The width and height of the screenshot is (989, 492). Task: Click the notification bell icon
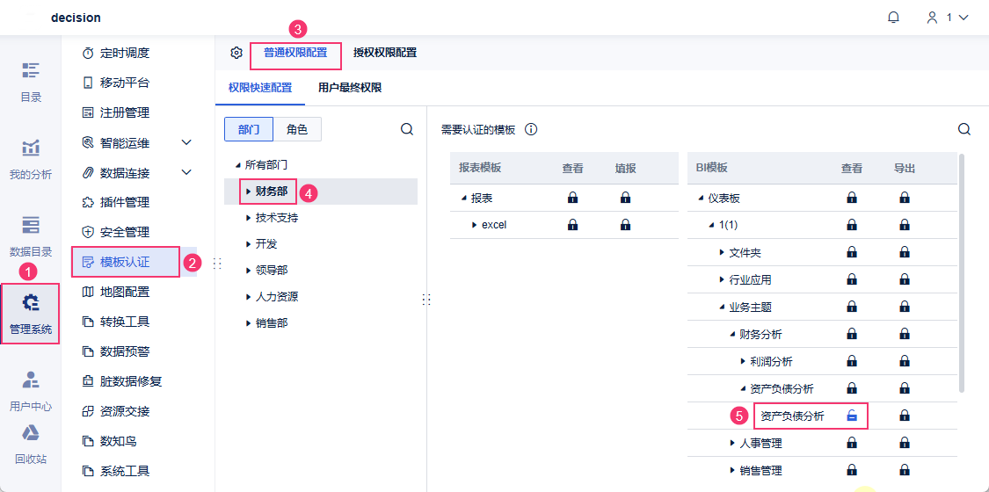pyautogui.click(x=894, y=18)
